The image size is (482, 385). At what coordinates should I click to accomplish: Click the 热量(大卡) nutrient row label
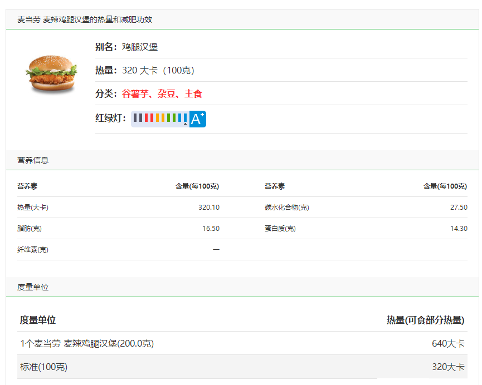33,208
